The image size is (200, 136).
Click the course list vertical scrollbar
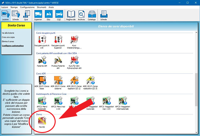pyautogui.click(x=196, y=83)
